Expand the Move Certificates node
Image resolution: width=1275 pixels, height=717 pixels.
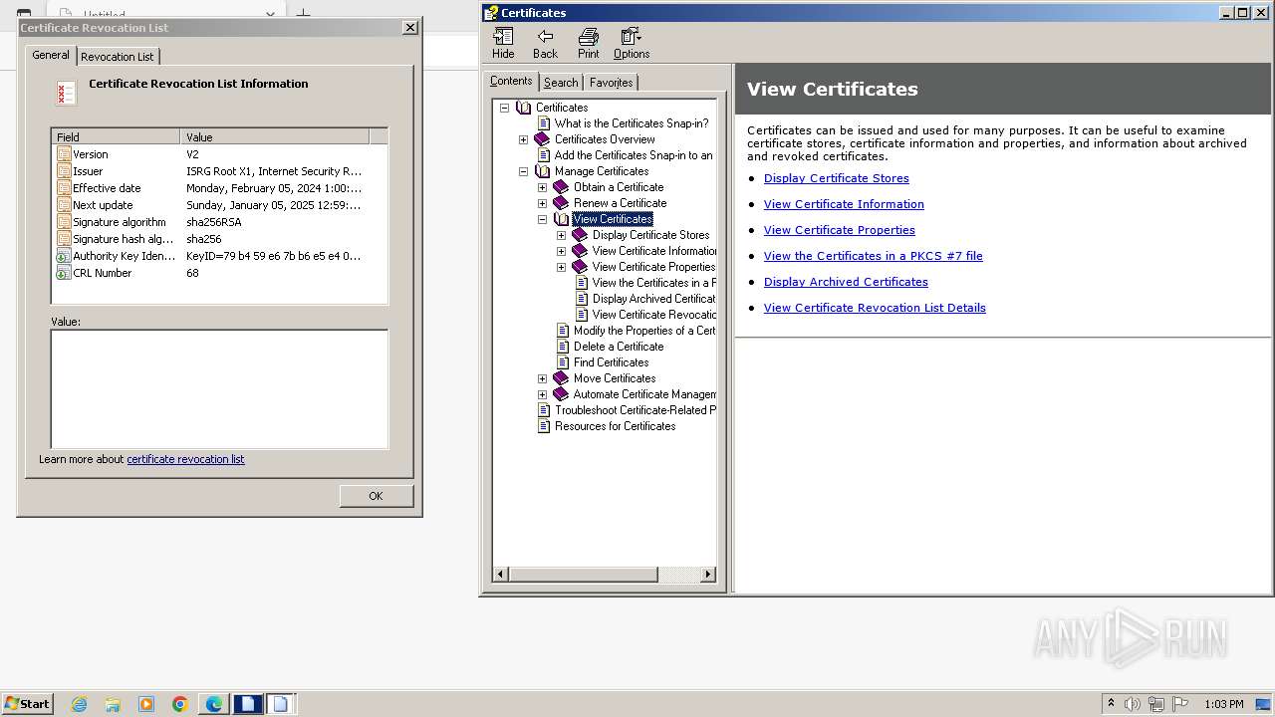pyautogui.click(x=542, y=378)
